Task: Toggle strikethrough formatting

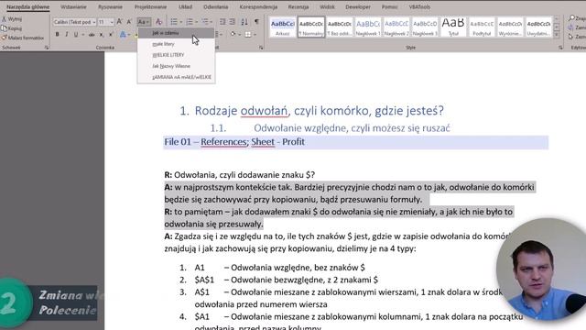Action: (92, 35)
